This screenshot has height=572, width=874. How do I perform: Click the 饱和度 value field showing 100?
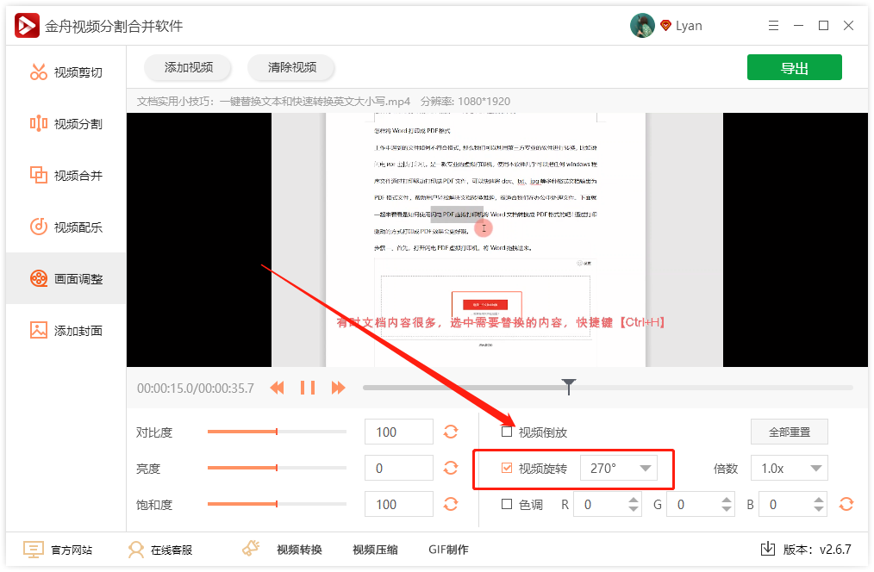pyautogui.click(x=398, y=504)
